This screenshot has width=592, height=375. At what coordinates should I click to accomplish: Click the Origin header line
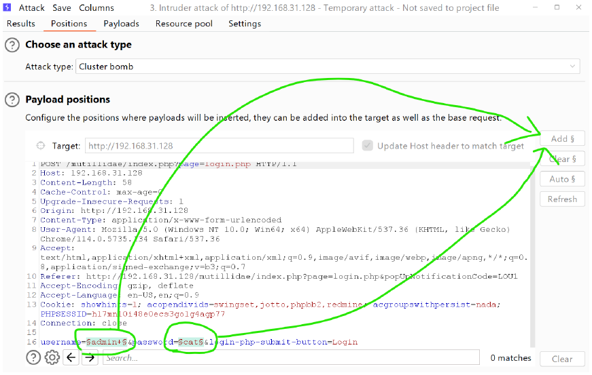pos(114,210)
